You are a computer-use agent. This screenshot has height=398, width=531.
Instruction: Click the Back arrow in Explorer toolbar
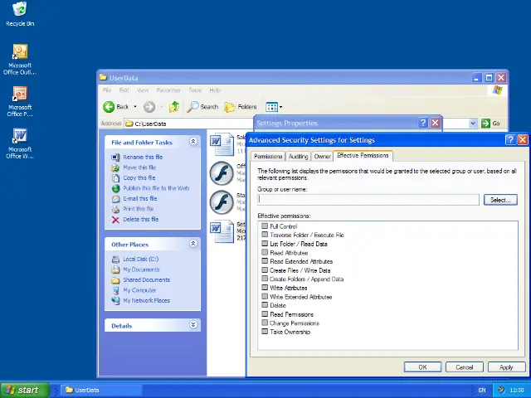110,107
